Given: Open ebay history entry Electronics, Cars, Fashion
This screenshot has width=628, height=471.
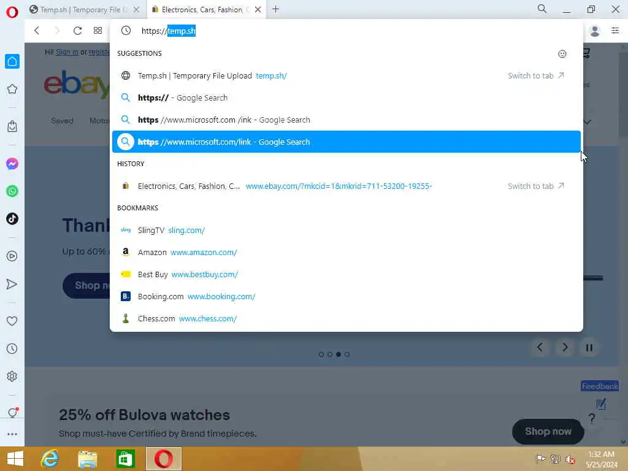Looking at the screenshot, I should coord(347,186).
